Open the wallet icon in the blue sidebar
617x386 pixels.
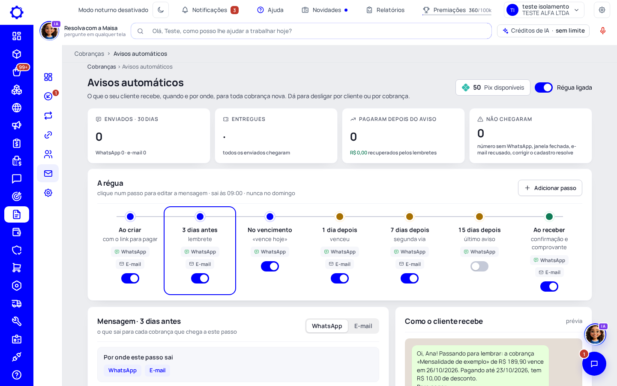tap(17, 232)
